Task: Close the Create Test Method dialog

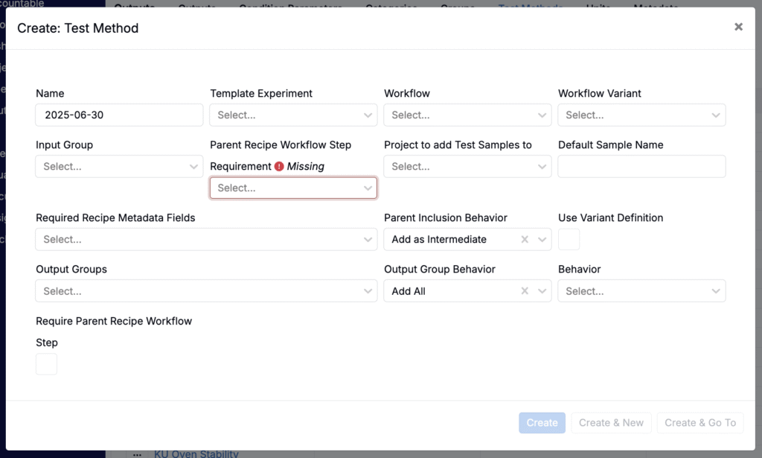Action: tap(738, 27)
